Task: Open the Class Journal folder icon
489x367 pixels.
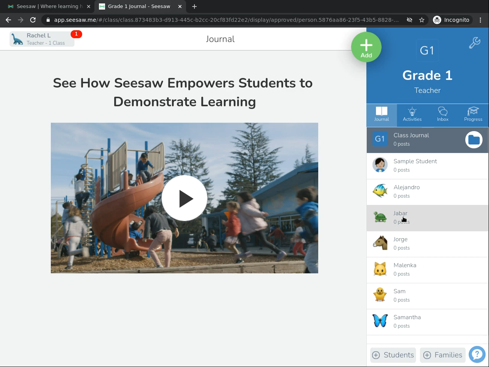Action: coord(474,140)
